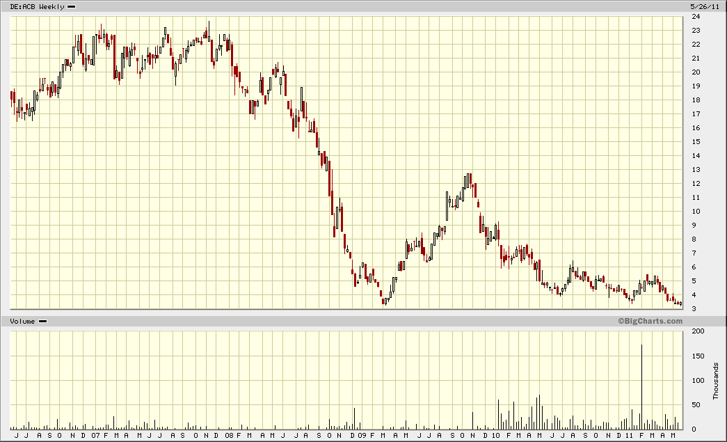Select the tallest volume bar near 175 thousand
Viewport: 727px width, 442px height.
coord(641,387)
